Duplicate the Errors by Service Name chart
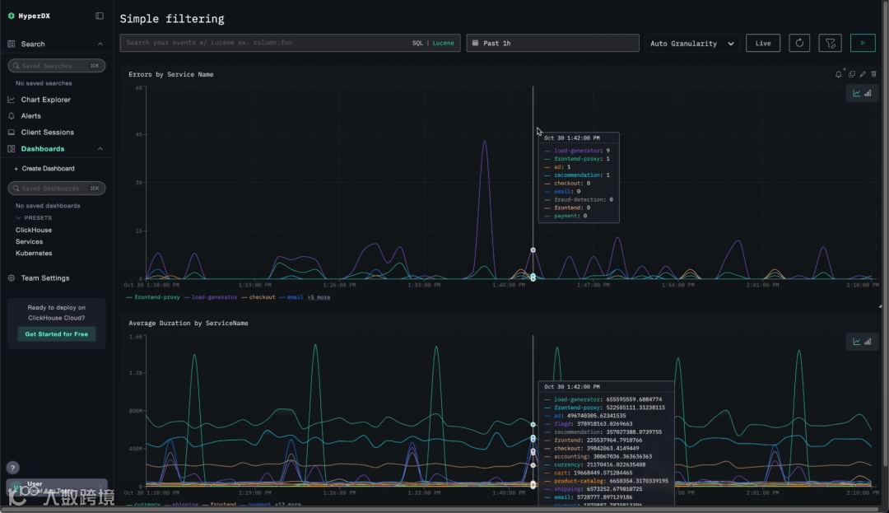This screenshot has width=889, height=513. pos(852,74)
